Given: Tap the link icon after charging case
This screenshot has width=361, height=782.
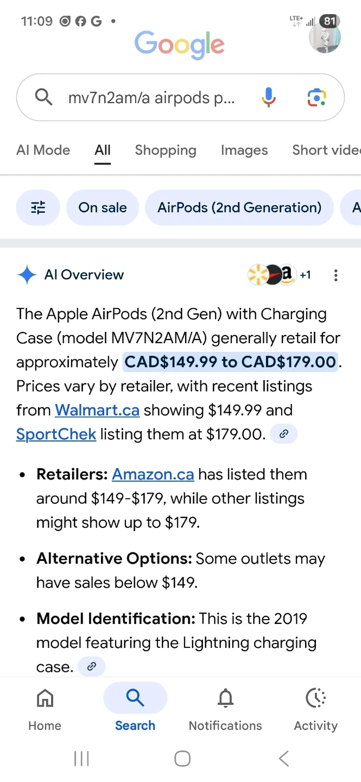Looking at the screenshot, I should coord(91,666).
